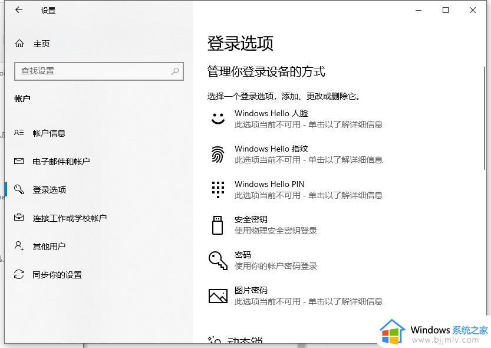
Task: Click the vertical scrollbar on the right
Action: click(x=485, y=118)
